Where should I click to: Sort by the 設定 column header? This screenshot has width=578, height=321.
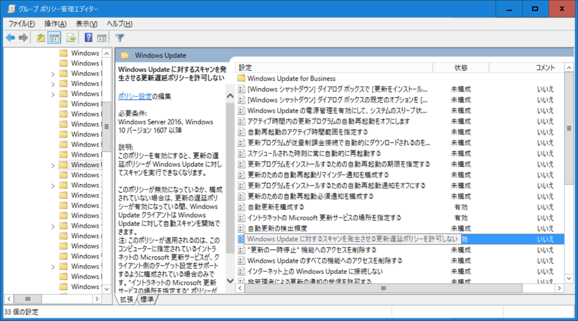(x=335, y=68)
